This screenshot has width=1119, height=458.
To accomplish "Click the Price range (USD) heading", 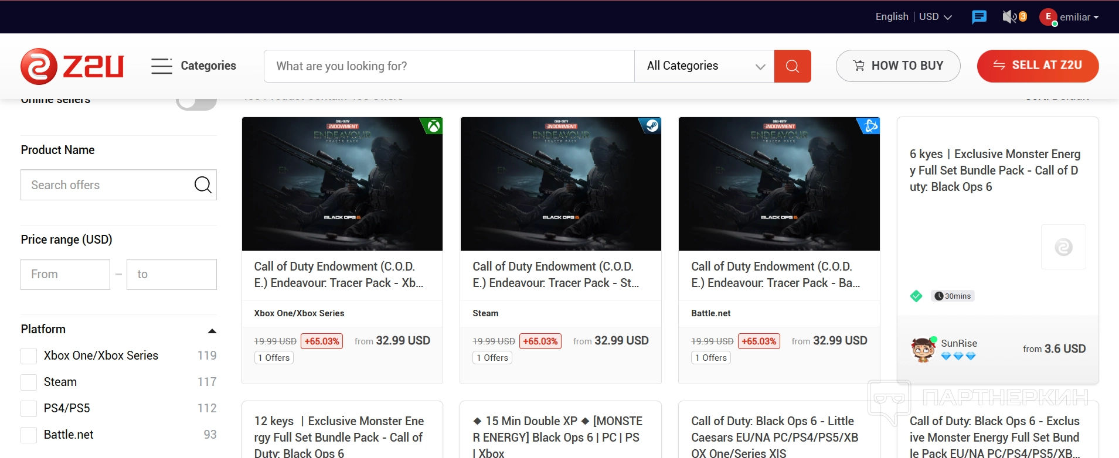I will 66,240.
